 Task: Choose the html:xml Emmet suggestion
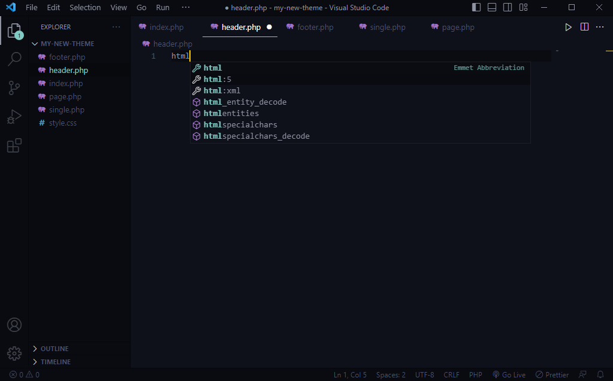[x=360, y=90]
